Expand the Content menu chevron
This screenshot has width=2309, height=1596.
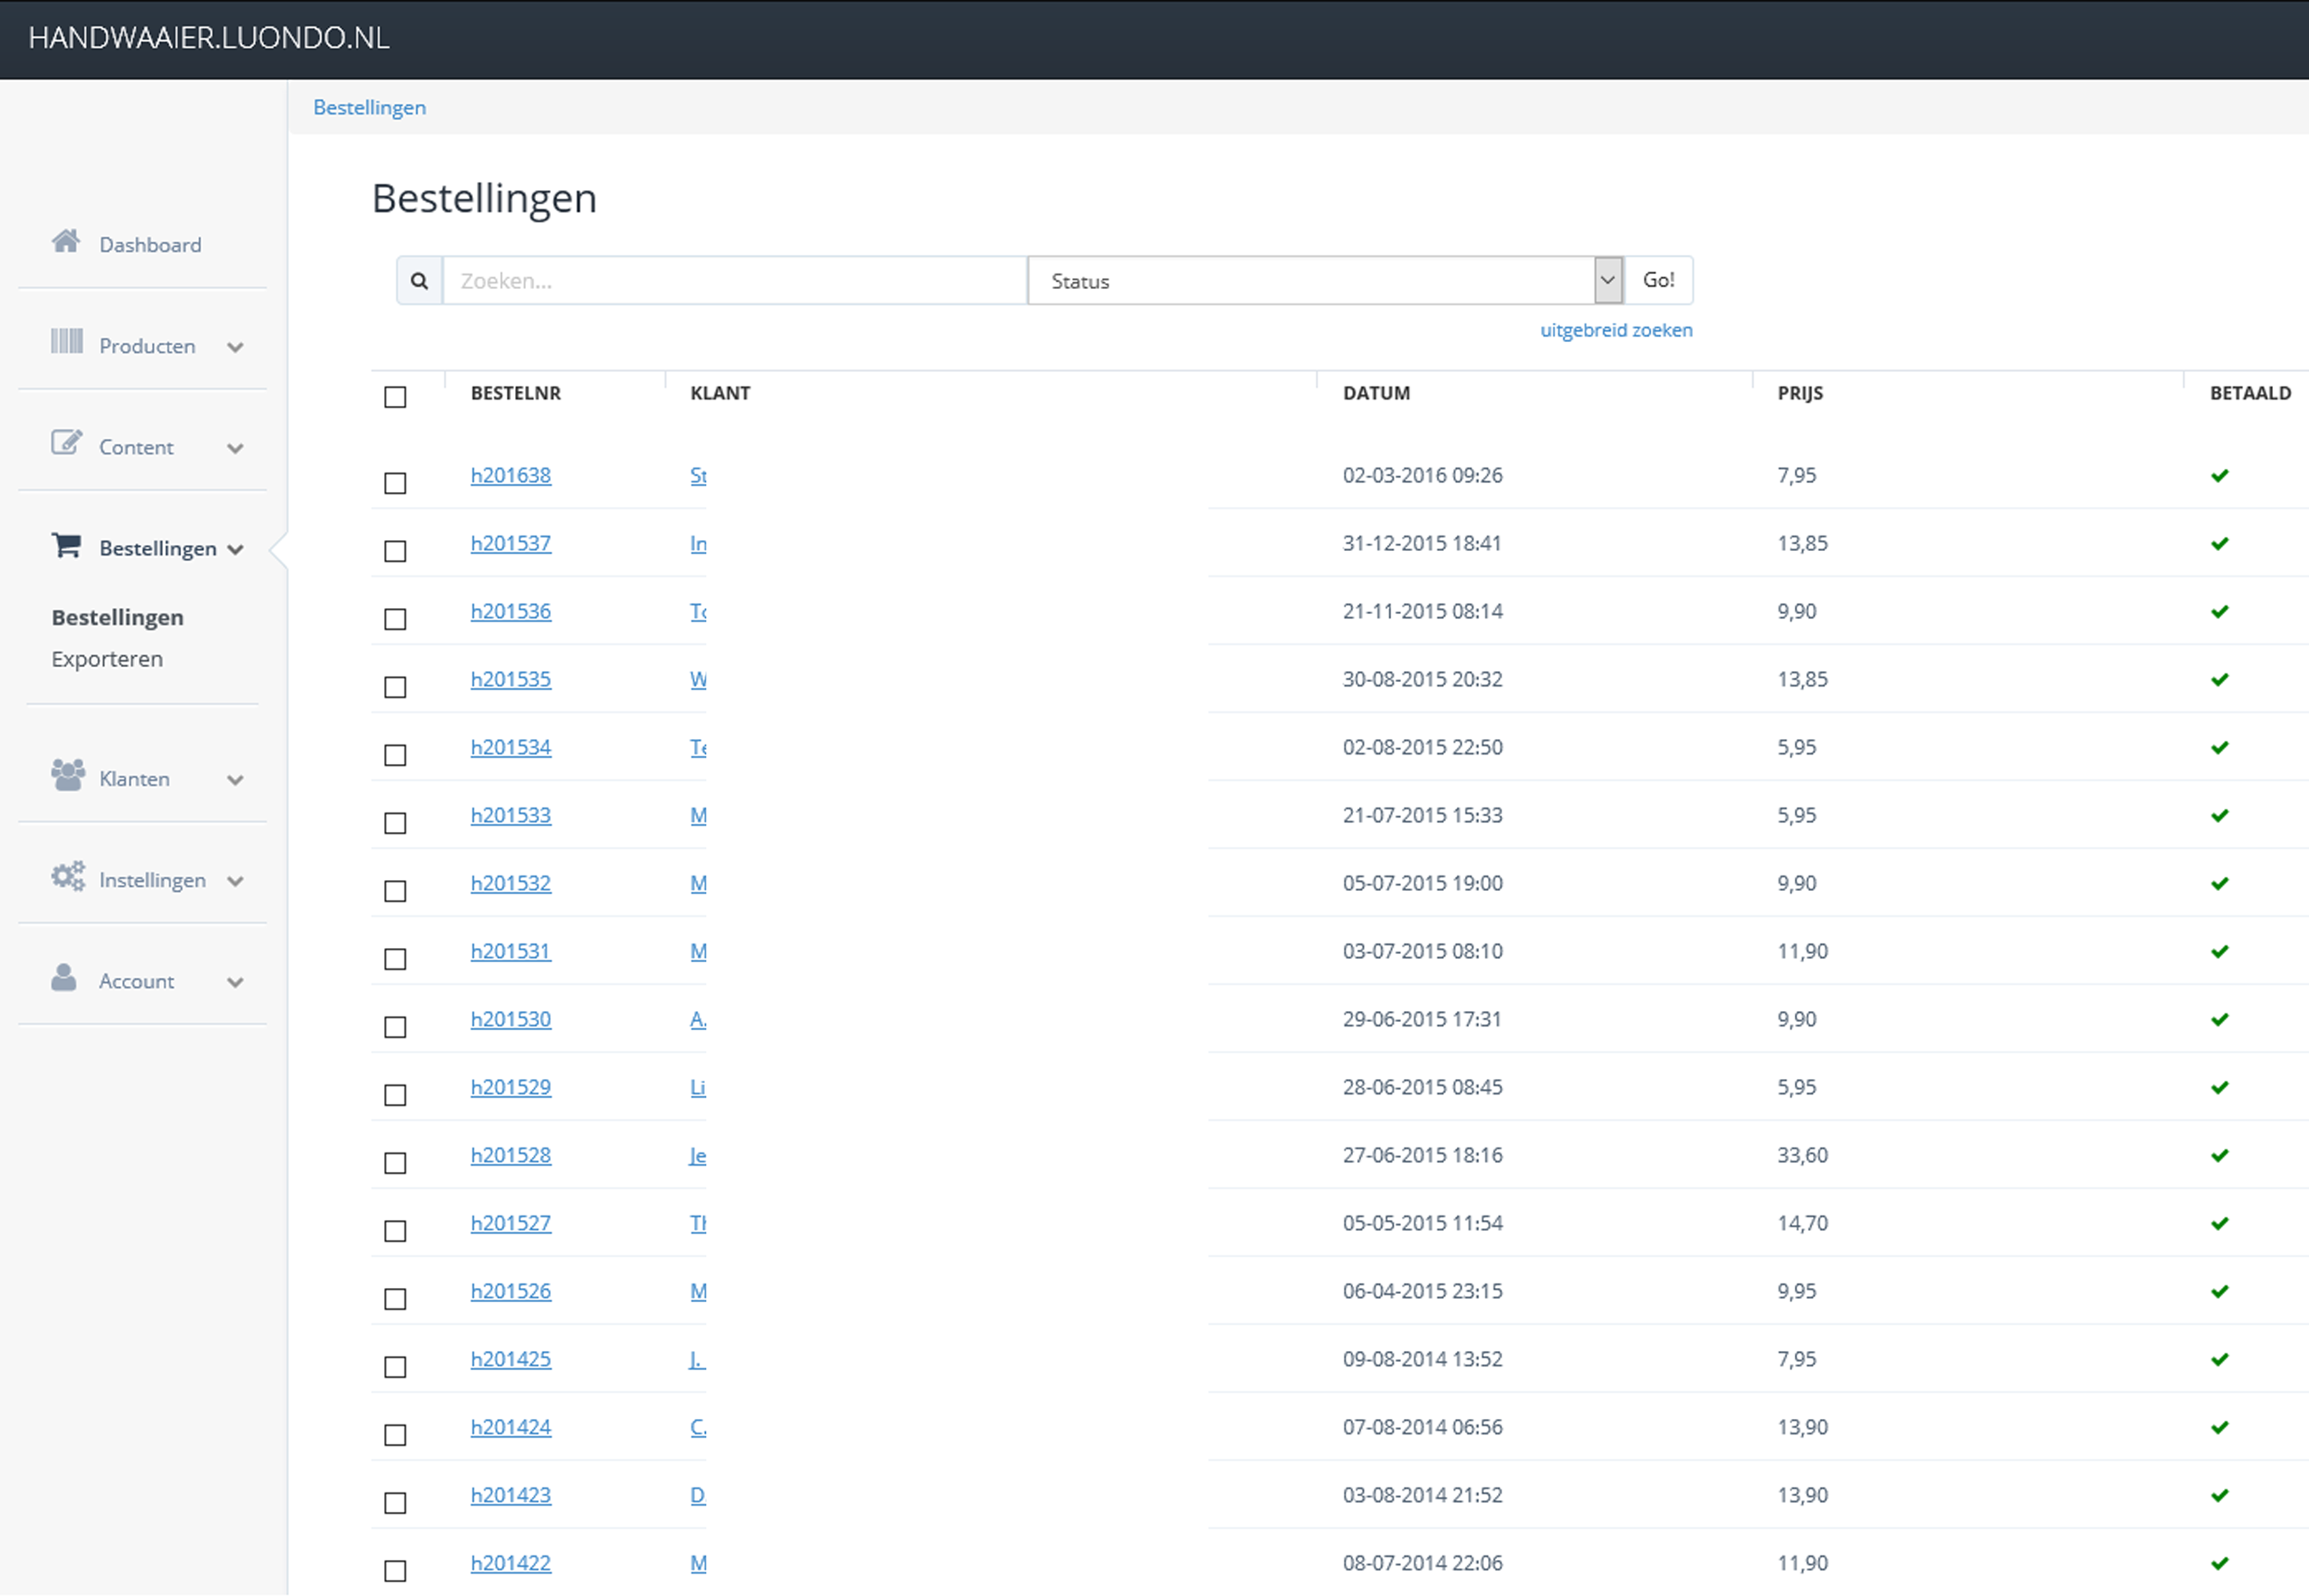tap(235, 449)
